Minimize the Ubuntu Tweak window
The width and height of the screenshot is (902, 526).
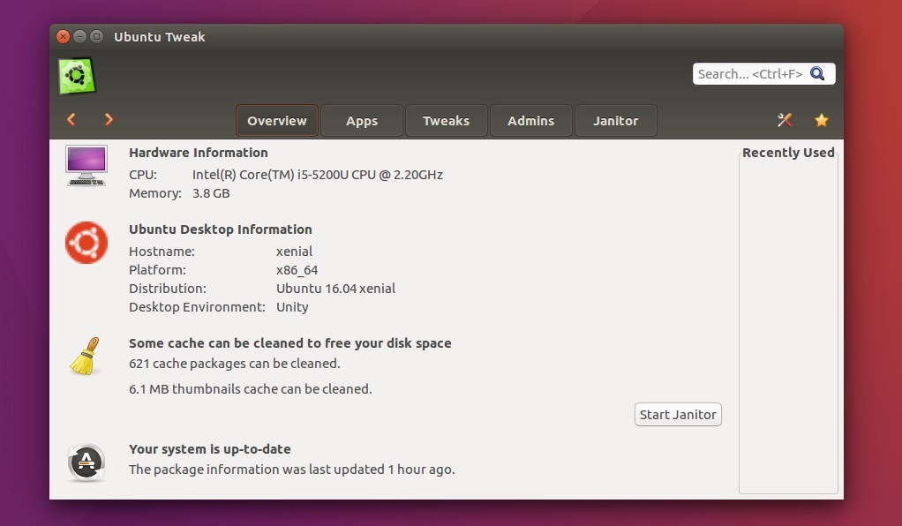tap(80, 37)
